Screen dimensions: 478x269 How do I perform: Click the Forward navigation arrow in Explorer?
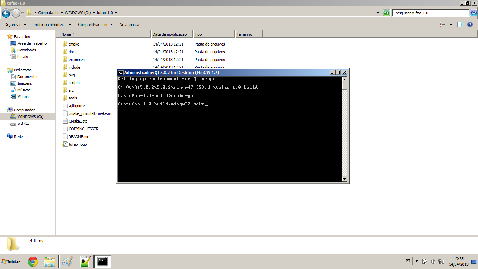[x=16, y=13]
